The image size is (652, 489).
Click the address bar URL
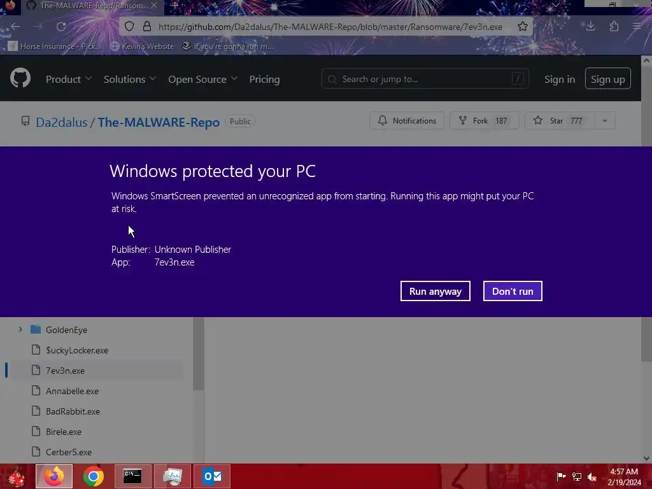330,27
